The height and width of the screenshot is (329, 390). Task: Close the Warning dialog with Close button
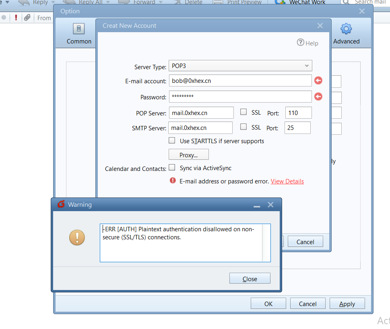(250, 279)
